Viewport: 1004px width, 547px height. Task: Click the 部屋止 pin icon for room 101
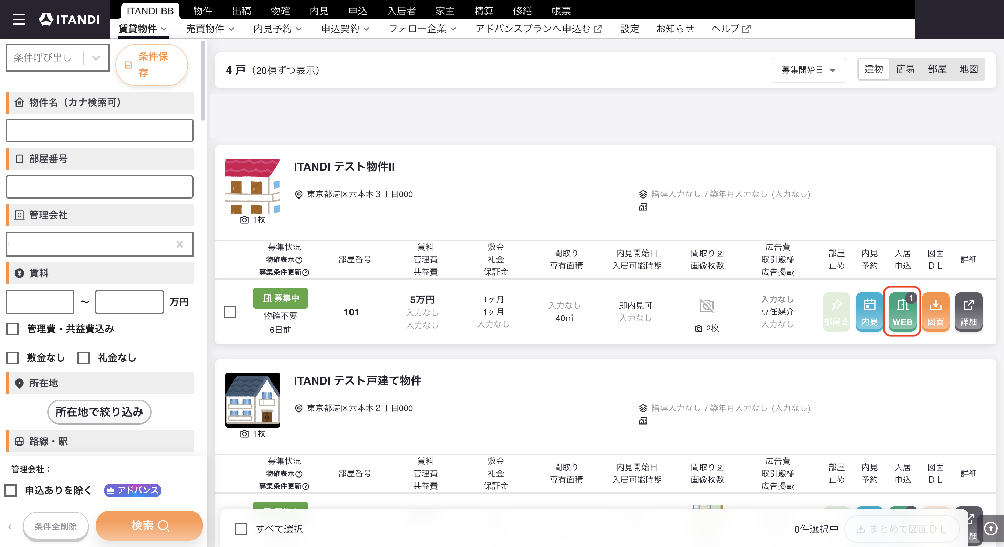836,311
